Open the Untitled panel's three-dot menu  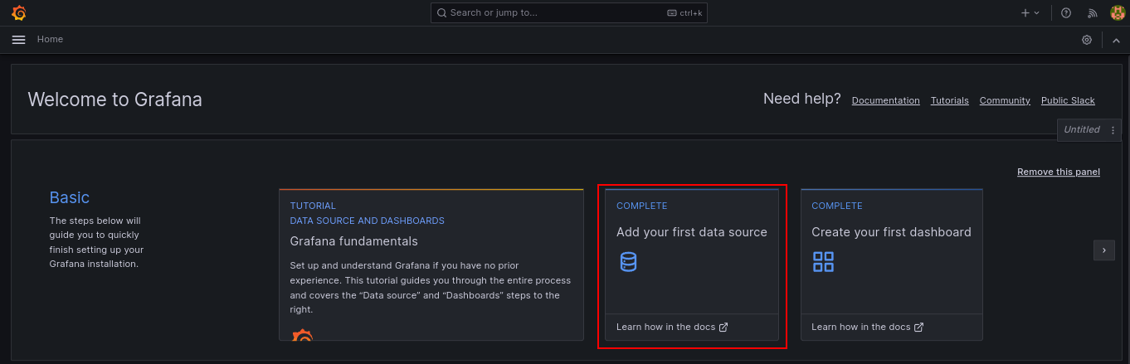click(x=1113, y=130)
